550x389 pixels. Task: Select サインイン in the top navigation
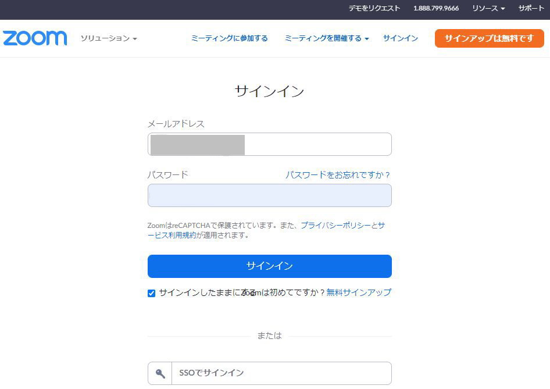(400, 38)
